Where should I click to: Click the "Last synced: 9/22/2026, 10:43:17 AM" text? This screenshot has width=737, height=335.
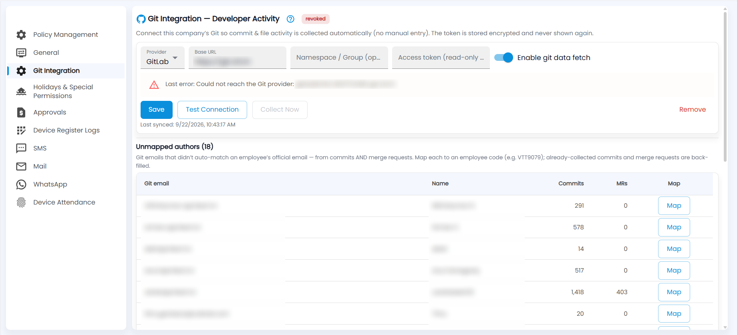[188, 125]
